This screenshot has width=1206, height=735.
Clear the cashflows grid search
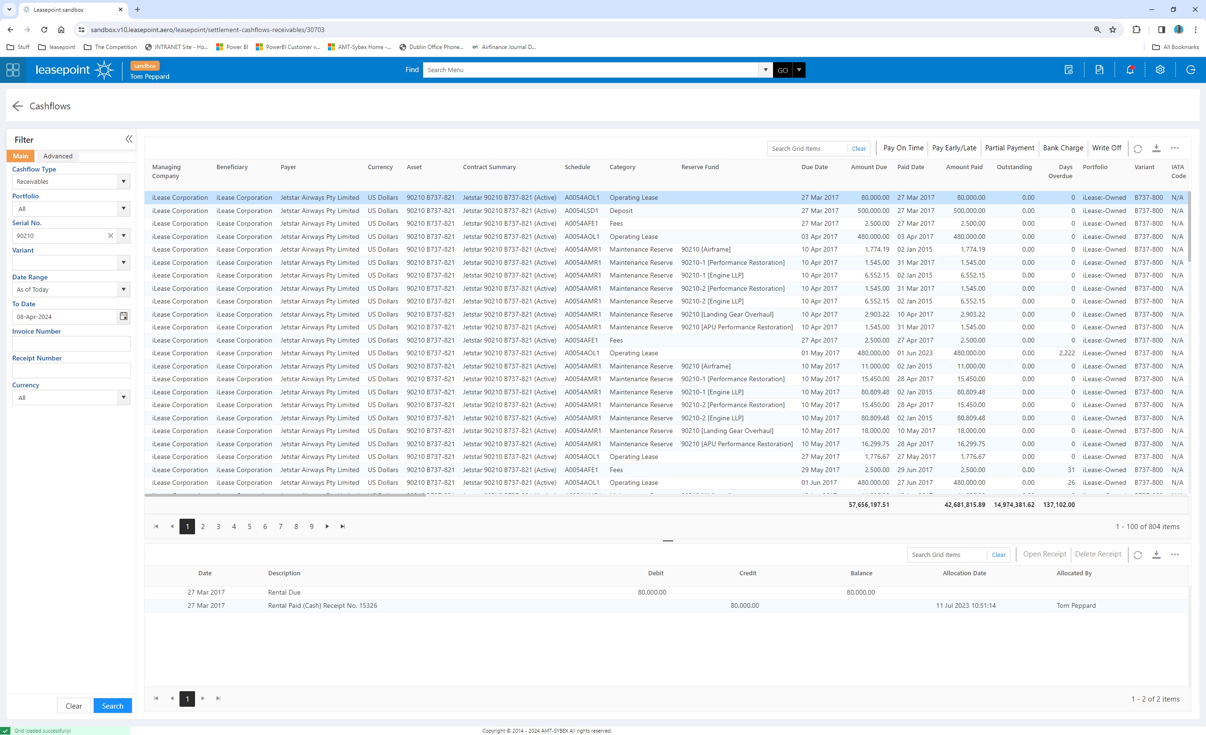pos(858,148)
